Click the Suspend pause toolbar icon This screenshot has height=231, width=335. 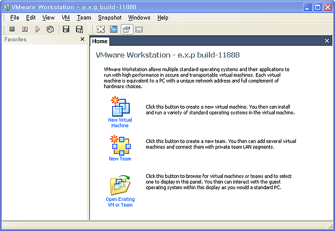point(25,29)
